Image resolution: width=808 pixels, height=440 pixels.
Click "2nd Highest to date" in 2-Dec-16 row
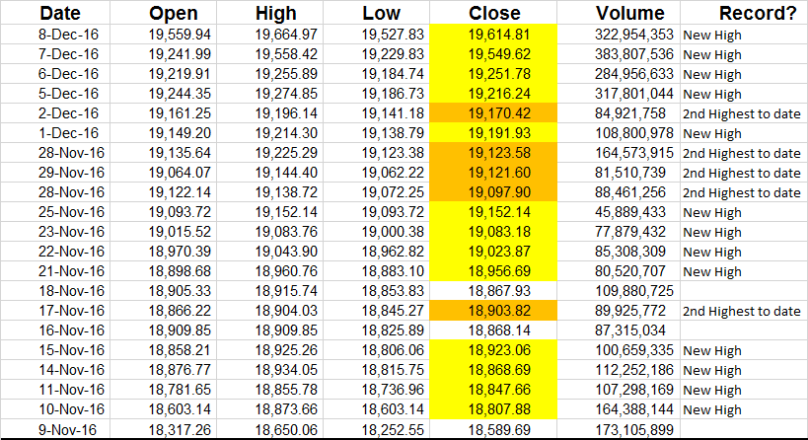741,113
